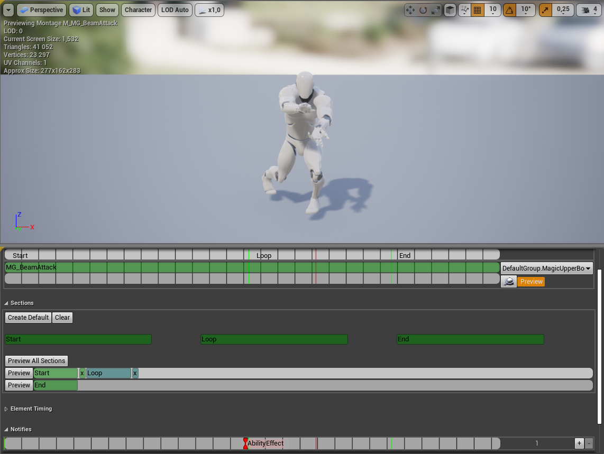Open the Character viewport menu
604x454 pixels.
pos(139,10)
